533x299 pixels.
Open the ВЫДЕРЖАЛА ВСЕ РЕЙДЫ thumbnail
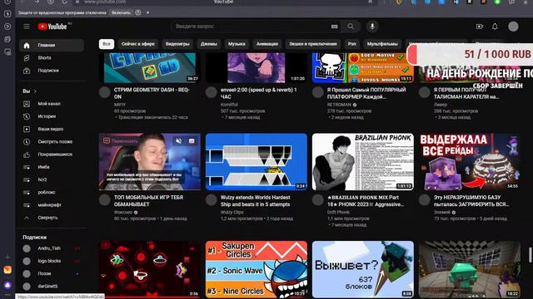(x=470, y=162)
